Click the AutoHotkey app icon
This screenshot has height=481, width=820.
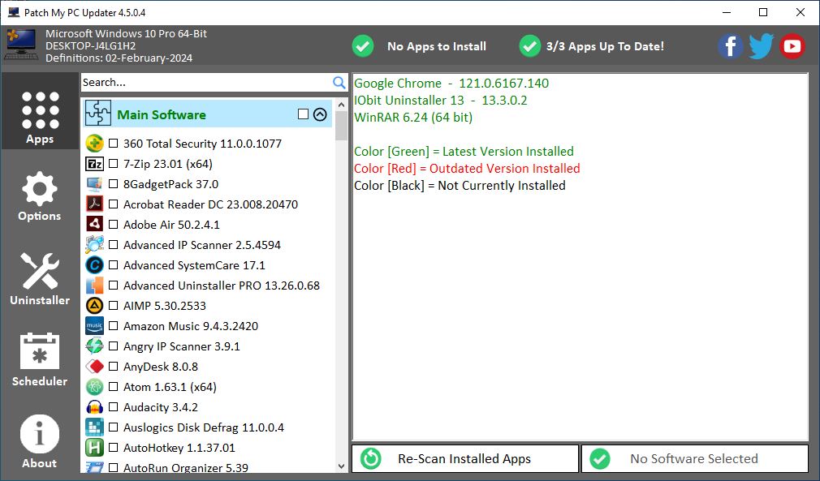(x=95, y=448)
